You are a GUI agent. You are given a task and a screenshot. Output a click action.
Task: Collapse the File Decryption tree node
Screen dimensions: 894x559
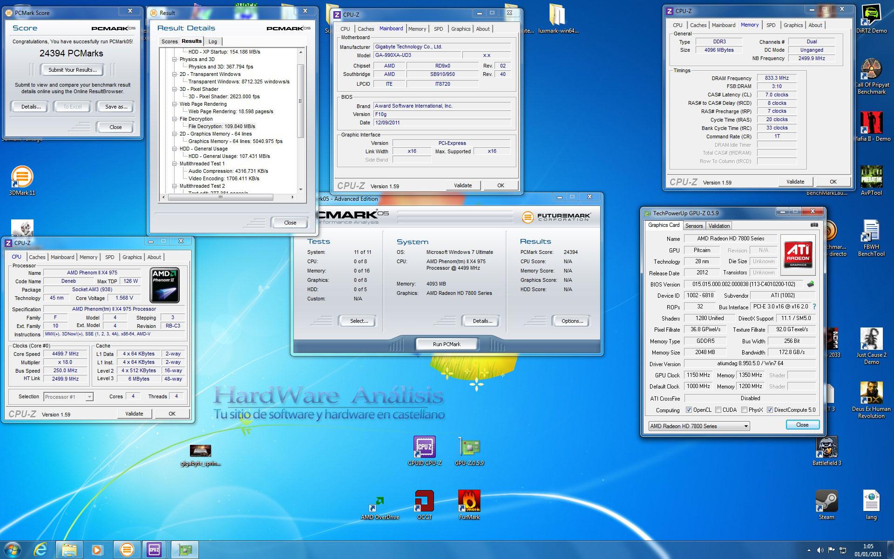pos(175,119)
